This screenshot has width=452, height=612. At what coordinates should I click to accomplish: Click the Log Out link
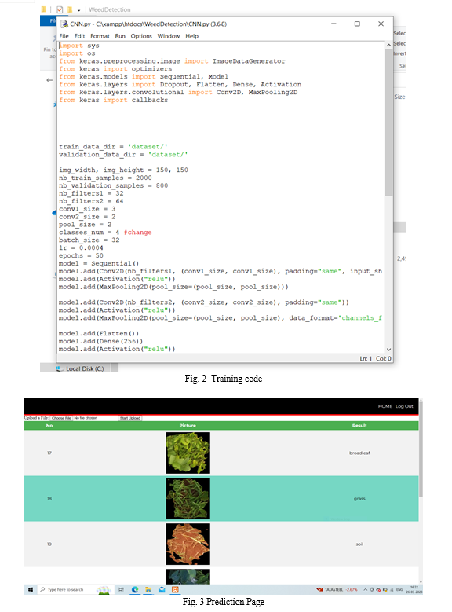tap(404, 406)
